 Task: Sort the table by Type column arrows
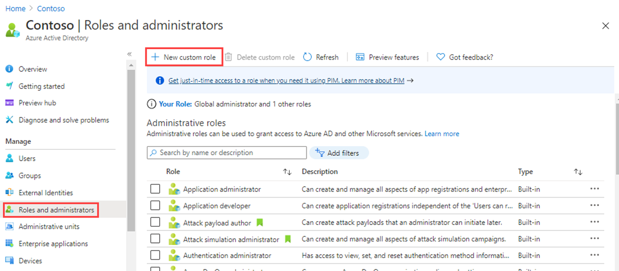click(x=578, y=172)
